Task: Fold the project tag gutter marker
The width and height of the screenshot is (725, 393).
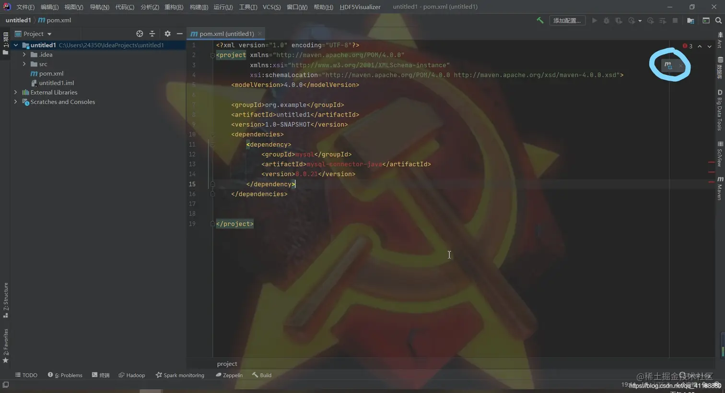Action: click(212, 55)
